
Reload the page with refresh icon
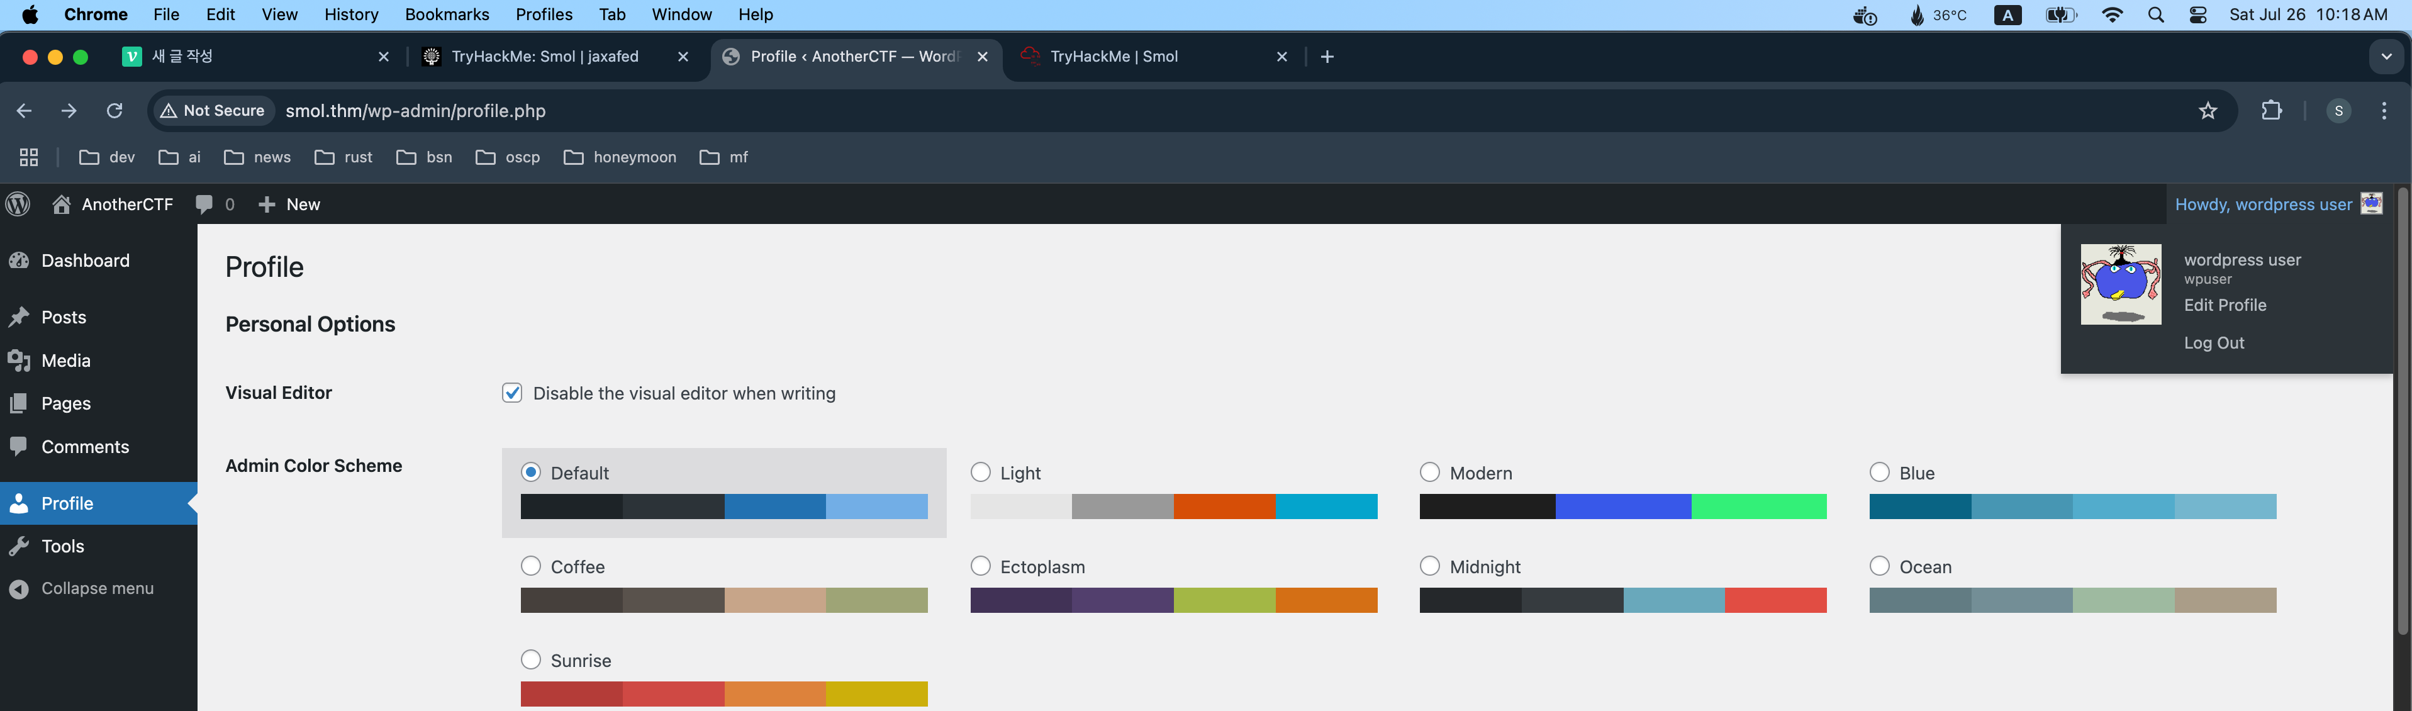point(114,111)
